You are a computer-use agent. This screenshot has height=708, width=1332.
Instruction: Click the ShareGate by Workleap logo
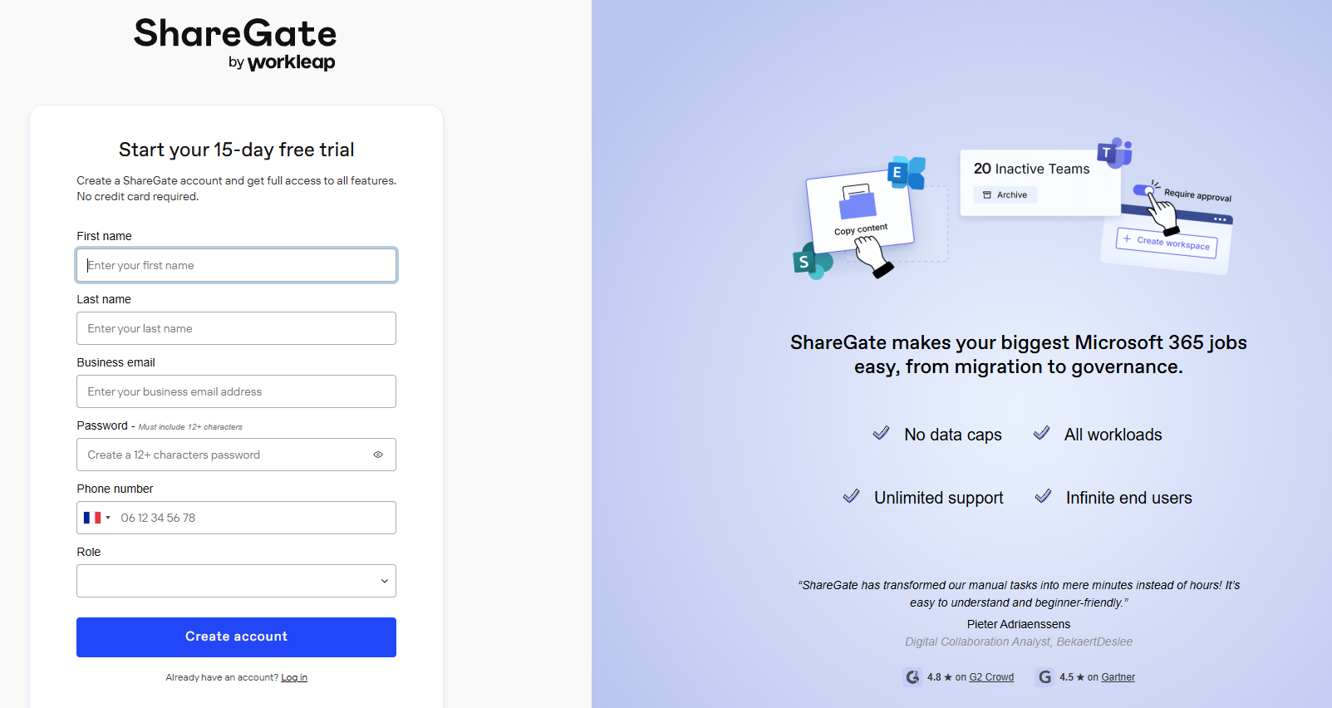(234, 43)
